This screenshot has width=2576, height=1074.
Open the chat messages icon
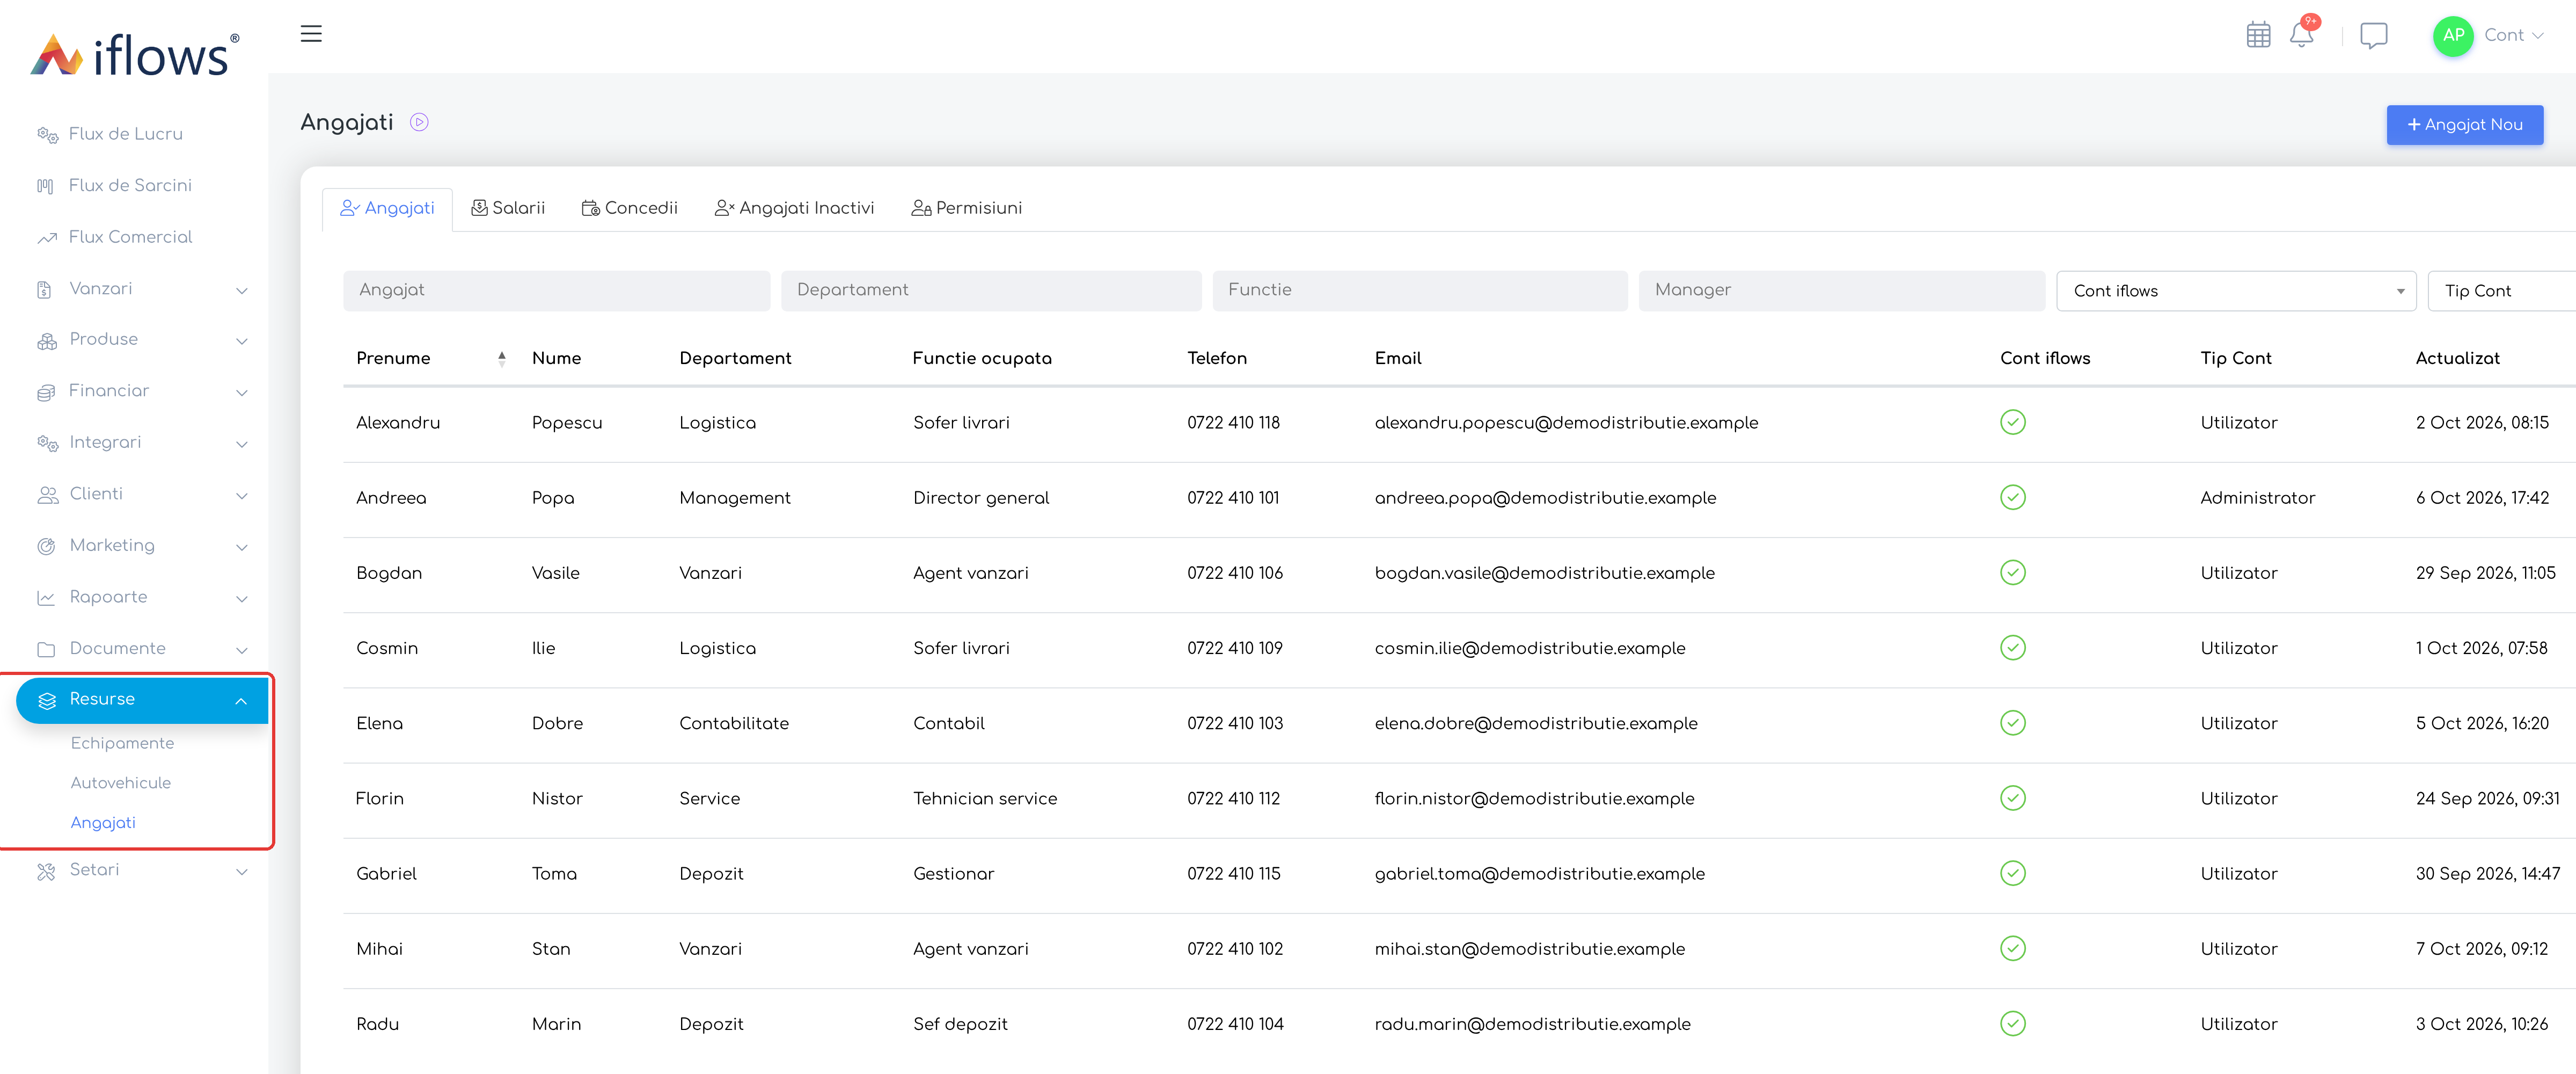(x=2373, y=35)
